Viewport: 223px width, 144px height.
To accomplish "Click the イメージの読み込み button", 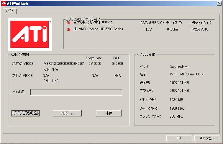I will click(x=25, y=113).
